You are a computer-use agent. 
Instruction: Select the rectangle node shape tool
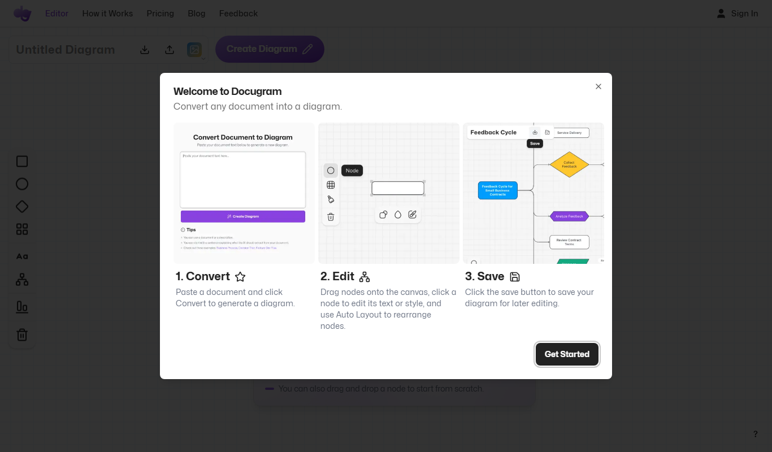click(22, 162)
